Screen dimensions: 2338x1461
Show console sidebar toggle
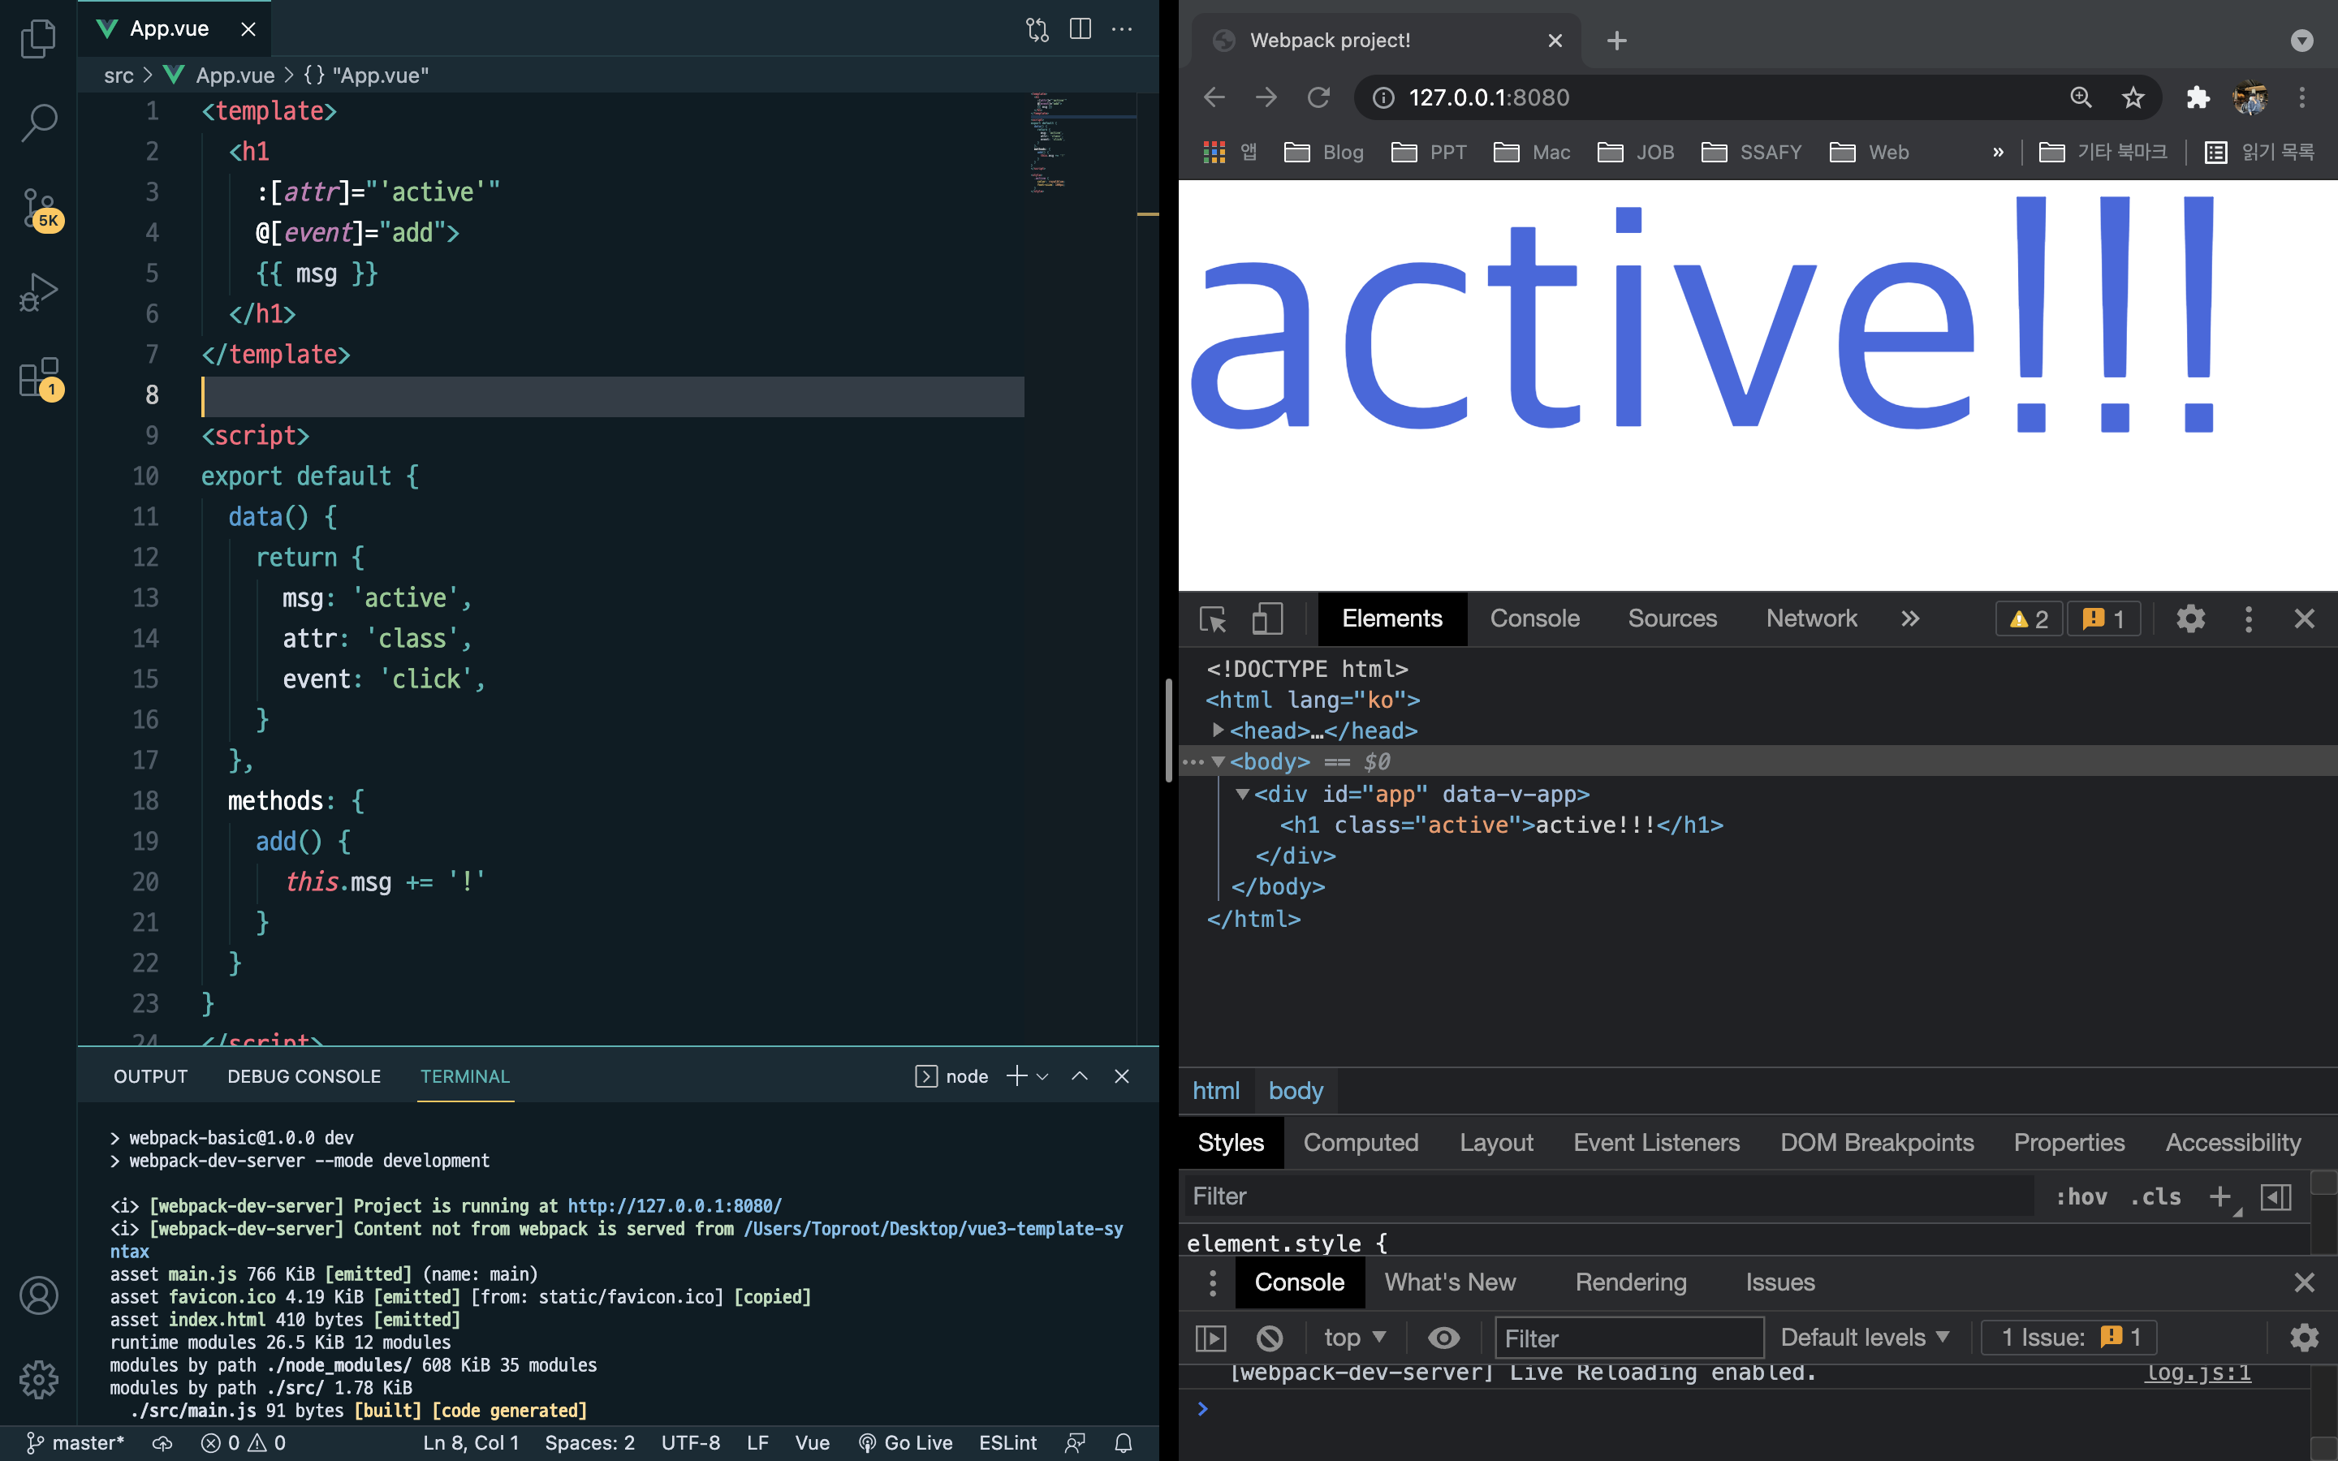pos(1210,1338)
